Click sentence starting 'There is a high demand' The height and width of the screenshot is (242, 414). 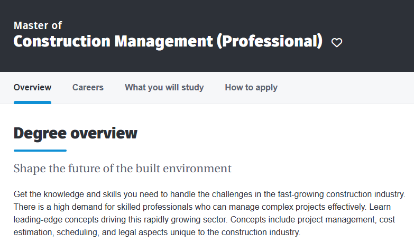[x=190, y=207]
